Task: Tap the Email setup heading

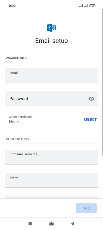Action: click(51, 41)
